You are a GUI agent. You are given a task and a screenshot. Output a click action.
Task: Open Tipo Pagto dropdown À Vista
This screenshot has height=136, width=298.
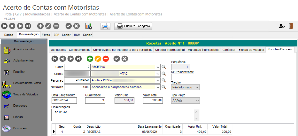pyautogui.click(x=185, y=101)
